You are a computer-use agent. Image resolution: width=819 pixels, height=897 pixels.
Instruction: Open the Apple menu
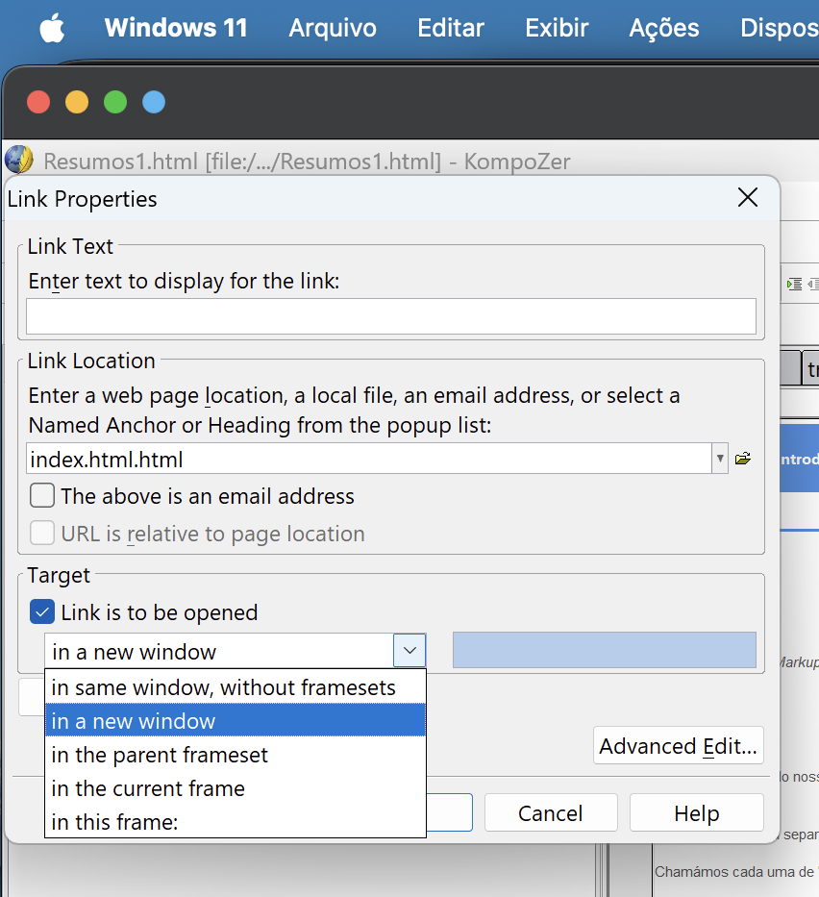pos(52,29)
